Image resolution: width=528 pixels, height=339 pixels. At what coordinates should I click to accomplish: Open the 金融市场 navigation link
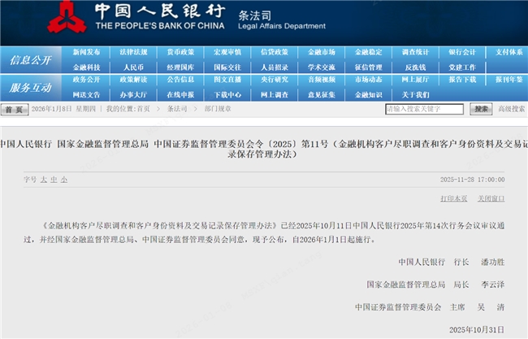(322, 52)
